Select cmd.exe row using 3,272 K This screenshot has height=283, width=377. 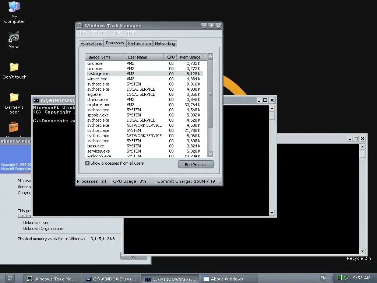[x=145, y=69]
